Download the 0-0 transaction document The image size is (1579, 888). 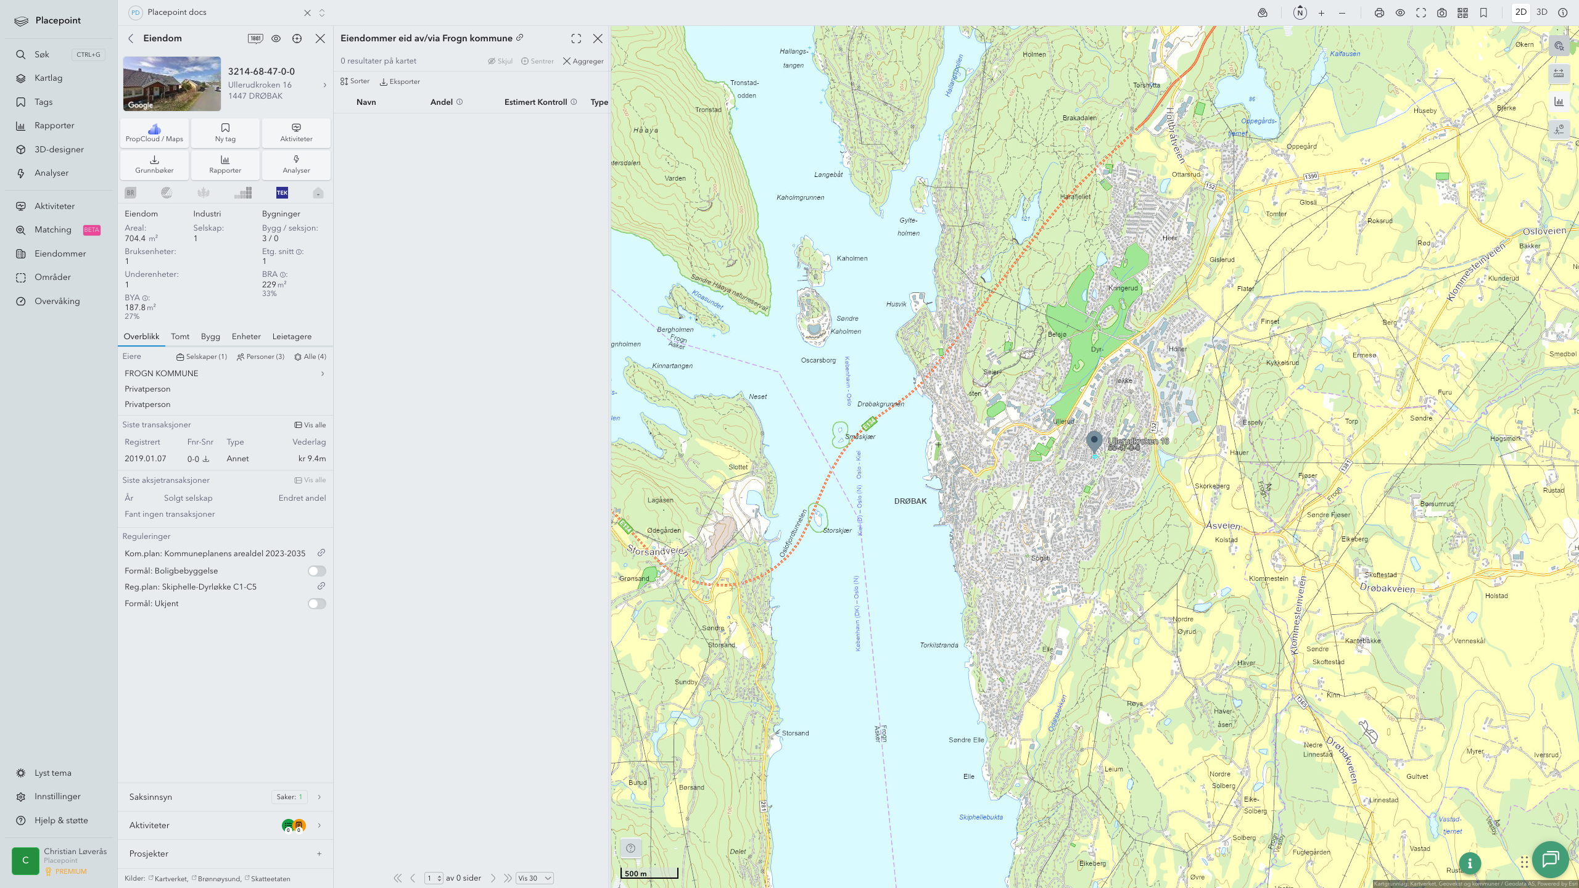click(206, 459)
